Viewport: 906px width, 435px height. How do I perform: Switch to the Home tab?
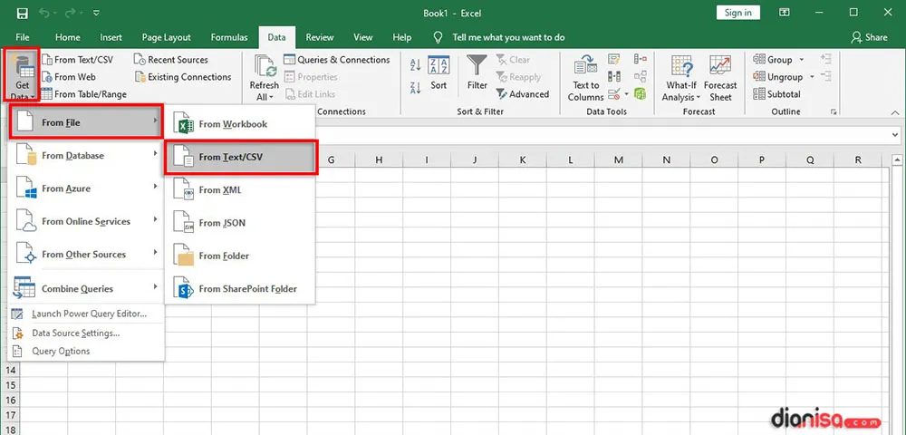(68, 37)
